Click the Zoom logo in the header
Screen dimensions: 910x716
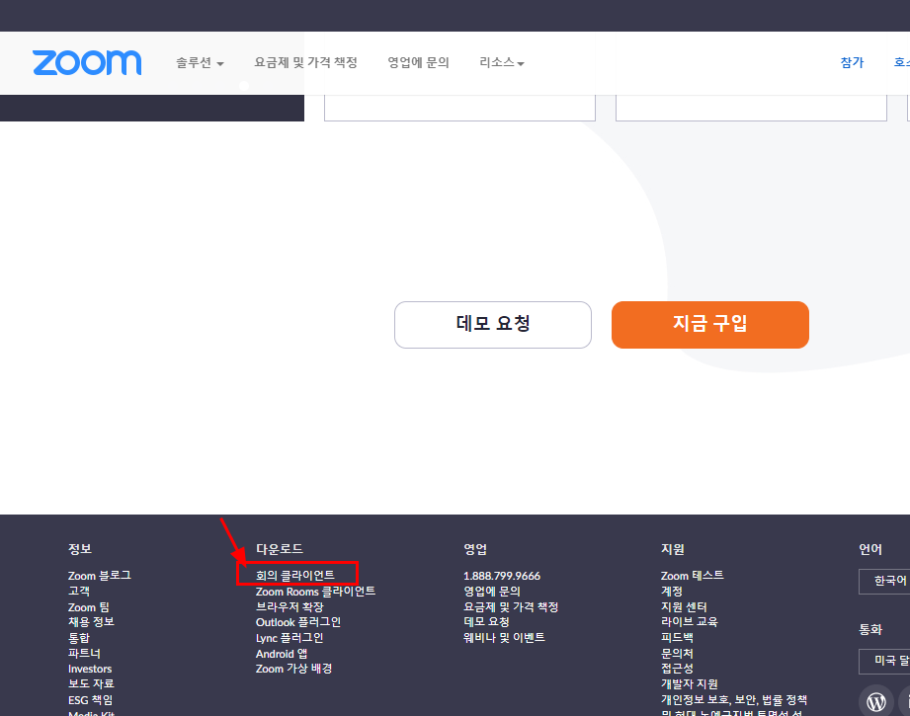[x=87, y=62]
